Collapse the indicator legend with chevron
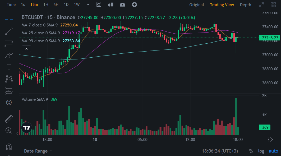 coord(26,49)
